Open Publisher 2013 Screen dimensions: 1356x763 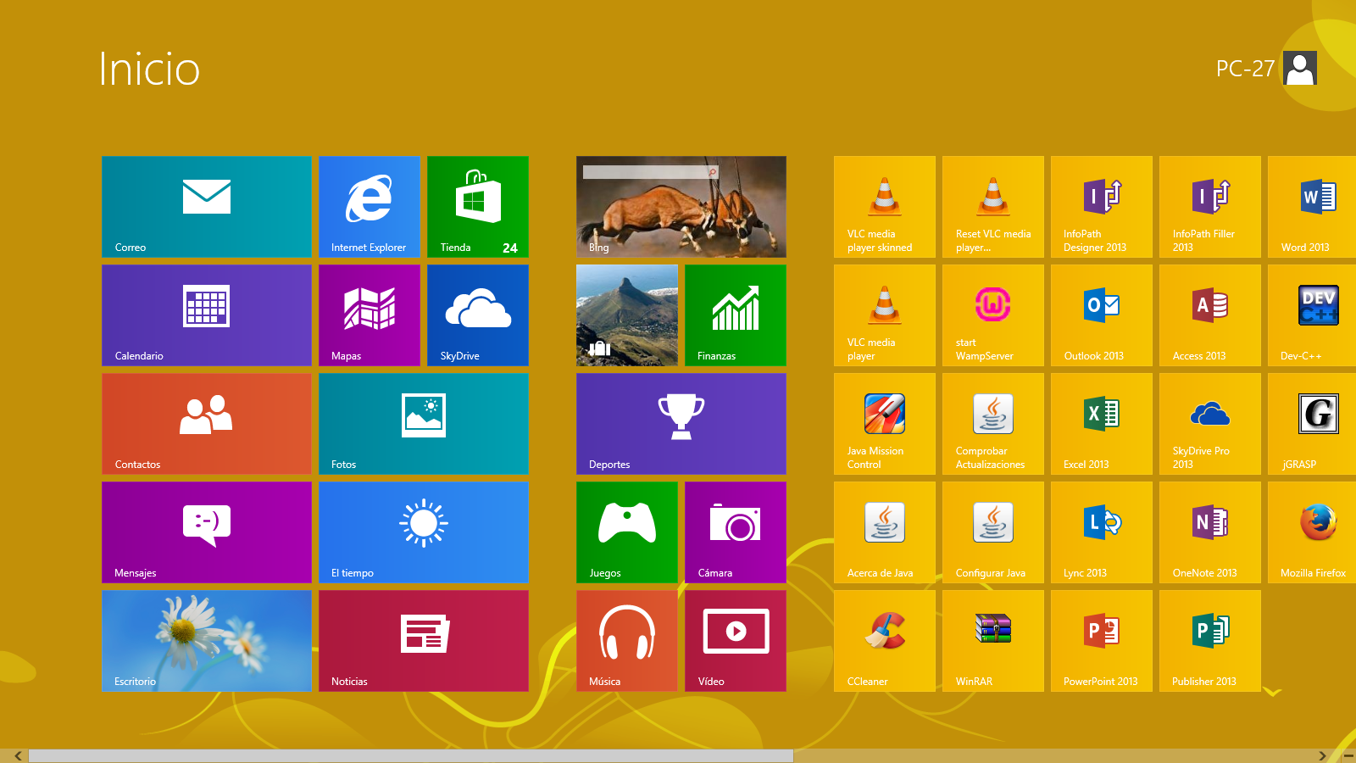coord(1210,641)
